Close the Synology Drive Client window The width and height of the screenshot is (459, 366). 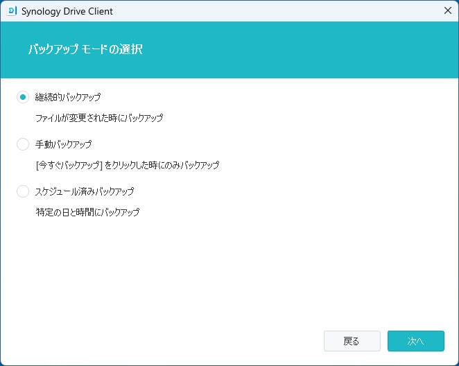pyautogui.click(x=447, y=11)
